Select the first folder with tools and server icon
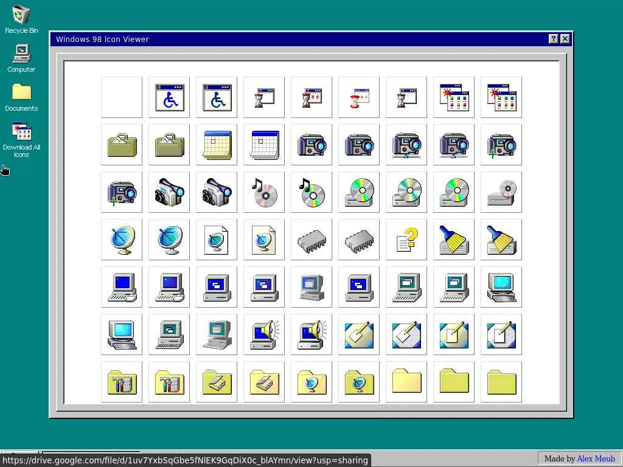 [x=122, y=382]
